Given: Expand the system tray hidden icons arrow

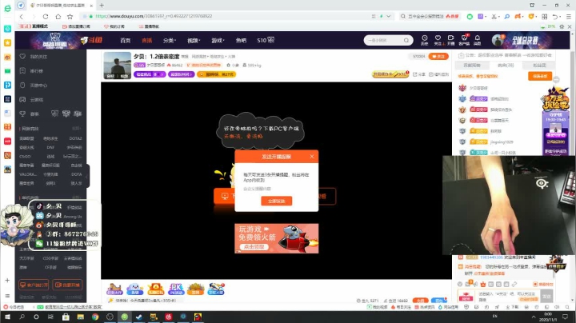Looking at the screenshot, I should click(x=534, y=317).
